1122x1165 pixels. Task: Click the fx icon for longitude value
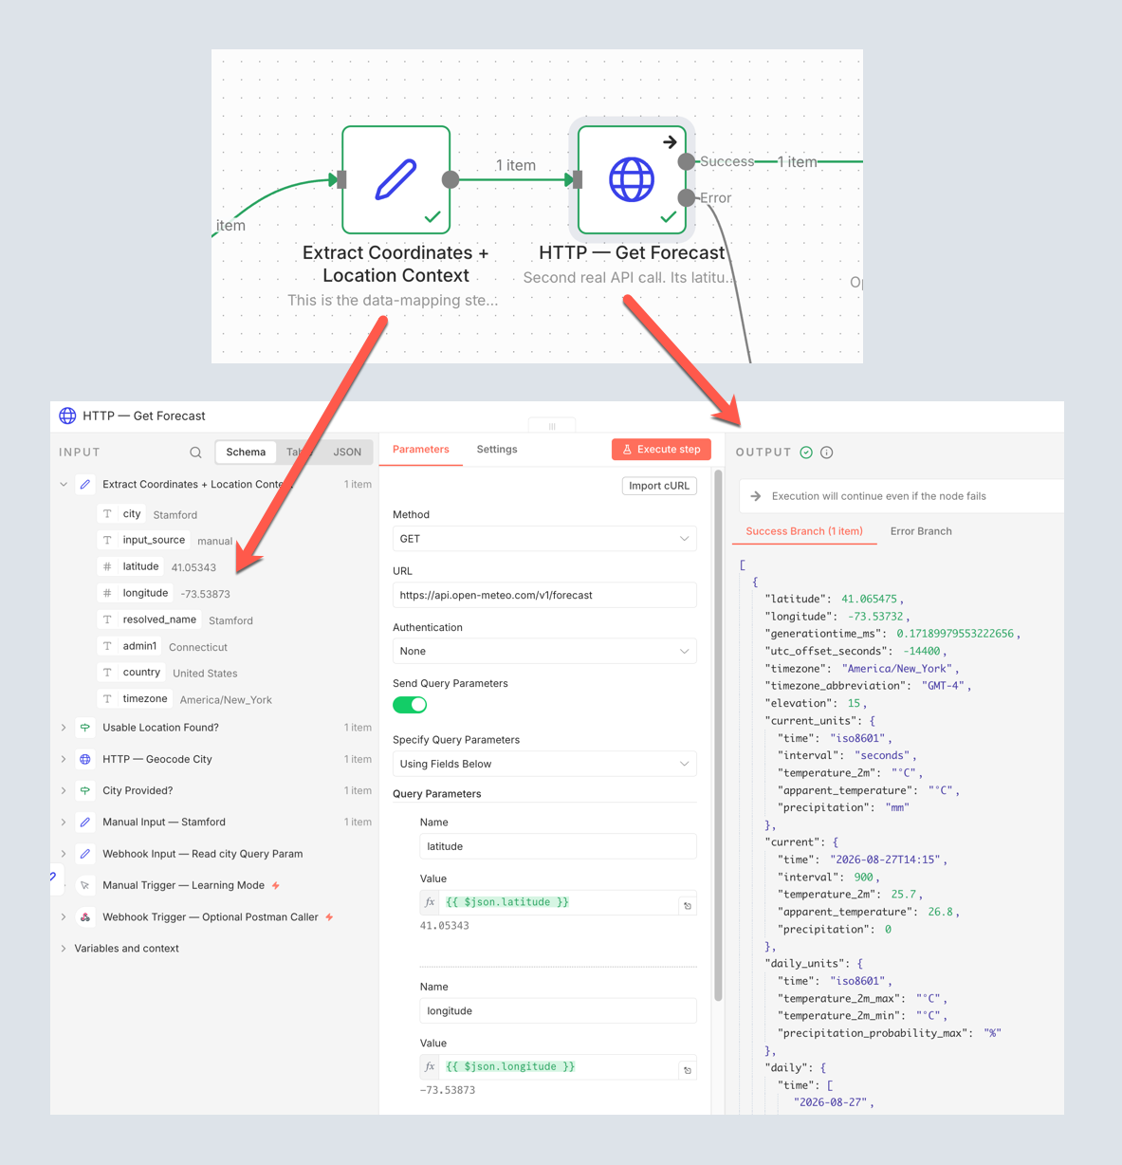pos(430,1066)
